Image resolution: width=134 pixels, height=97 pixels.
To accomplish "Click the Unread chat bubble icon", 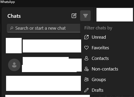I will click(x=86, y=37).
